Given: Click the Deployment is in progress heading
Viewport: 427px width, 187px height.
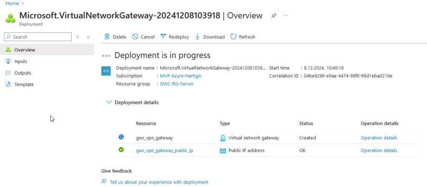Looking at the screenshot, I should tap(162, 55).
